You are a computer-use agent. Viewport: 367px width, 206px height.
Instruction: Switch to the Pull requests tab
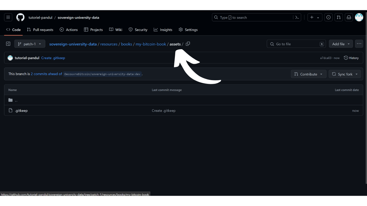pyautogui.click(x=40, y=30)
